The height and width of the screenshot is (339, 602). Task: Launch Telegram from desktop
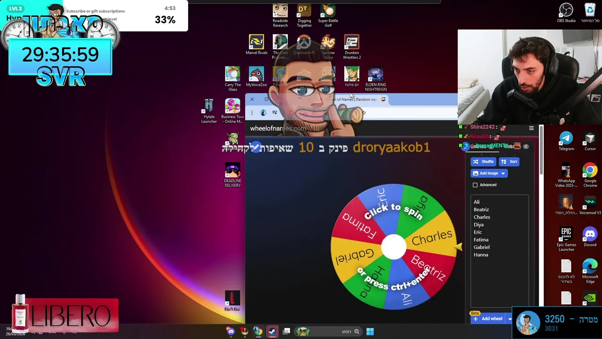pos(566,141)
